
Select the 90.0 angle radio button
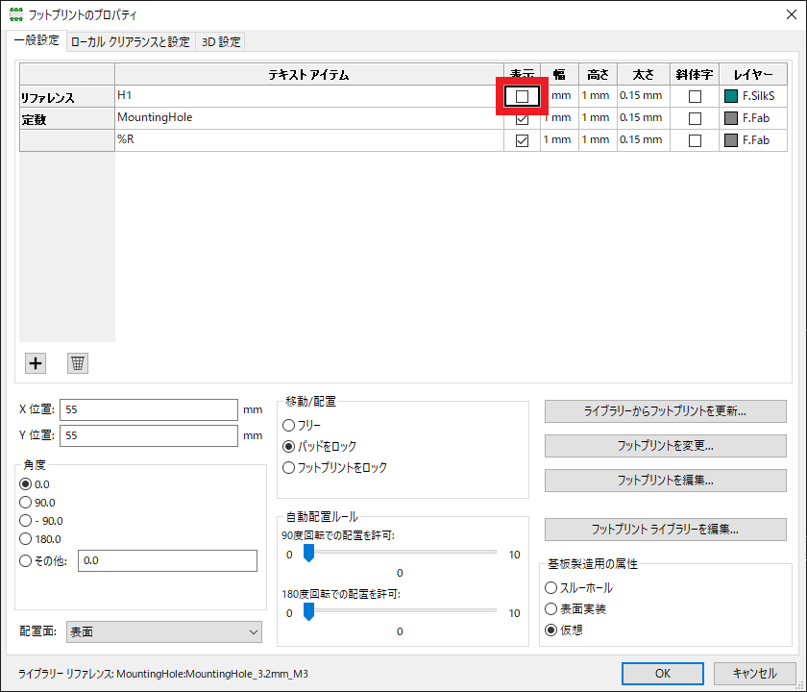(x=26, y=502)
